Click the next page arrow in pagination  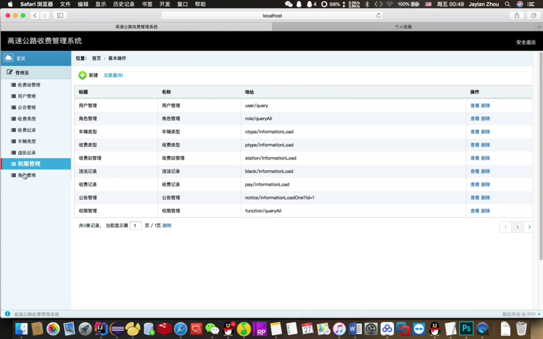529,227
